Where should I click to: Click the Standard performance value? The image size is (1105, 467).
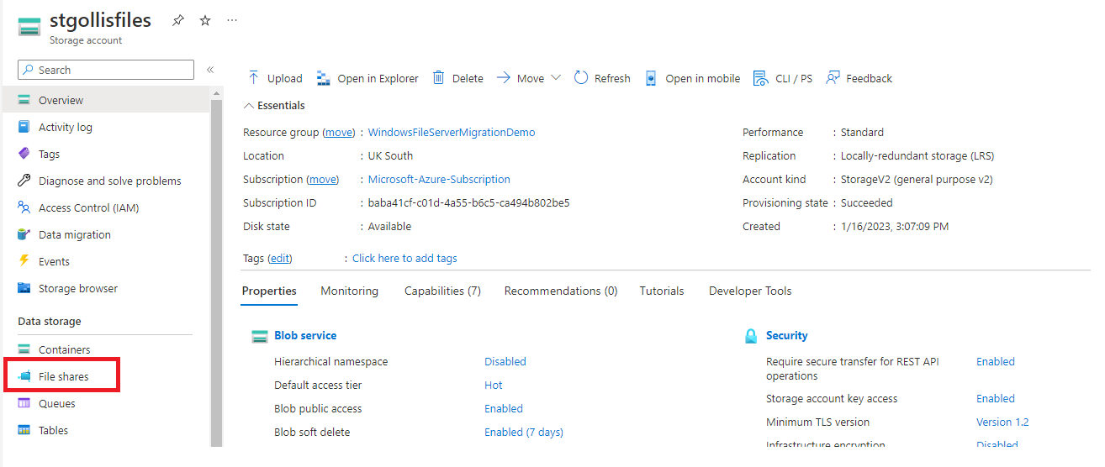[862, 133]
